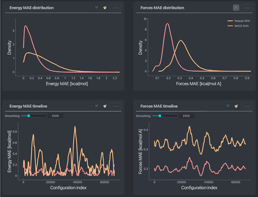
Task: Toggle legend icon in Energy MAE distribution panel
Action: point(97,7)
